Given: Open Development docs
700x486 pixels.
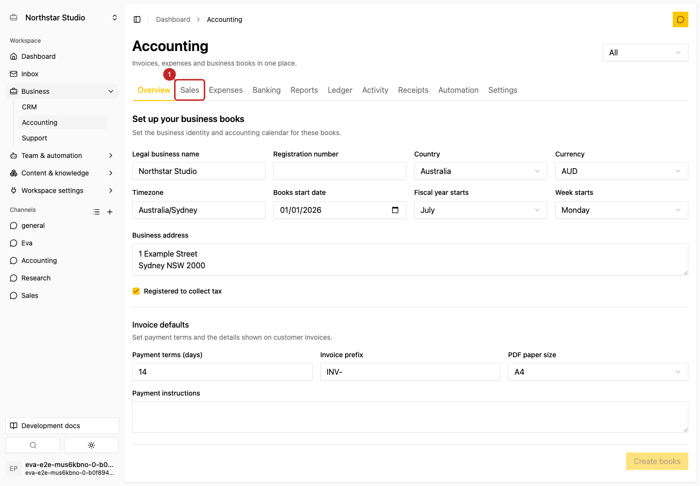Looking at the screenshot, I should (x=62, y=426).
